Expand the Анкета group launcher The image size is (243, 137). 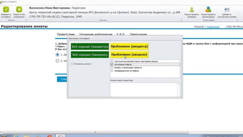[x=26, y=20]
